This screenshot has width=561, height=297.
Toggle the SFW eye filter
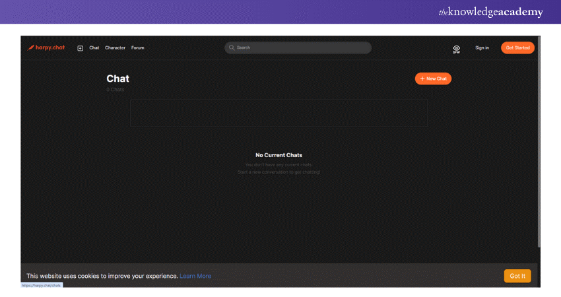(x=456, y=49)
